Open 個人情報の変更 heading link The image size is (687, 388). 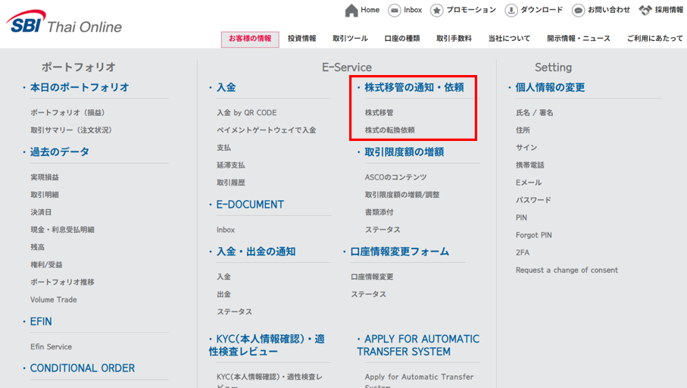[x=550, y=87]
